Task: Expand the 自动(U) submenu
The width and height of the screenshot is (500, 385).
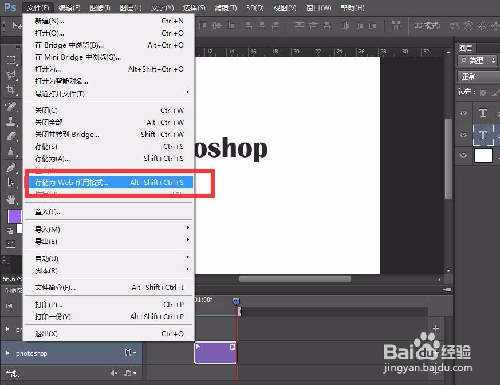Action: point(109,259)
